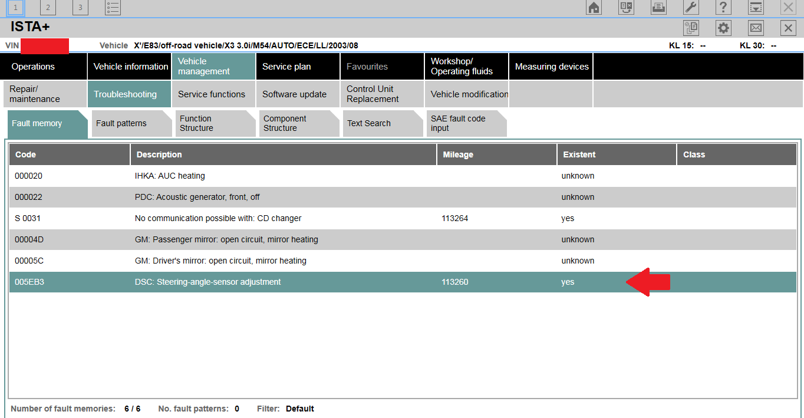Viewport: 804px width, 418px height.
Task: Sort by Mileage column header
Action: [x=496, y=154]
